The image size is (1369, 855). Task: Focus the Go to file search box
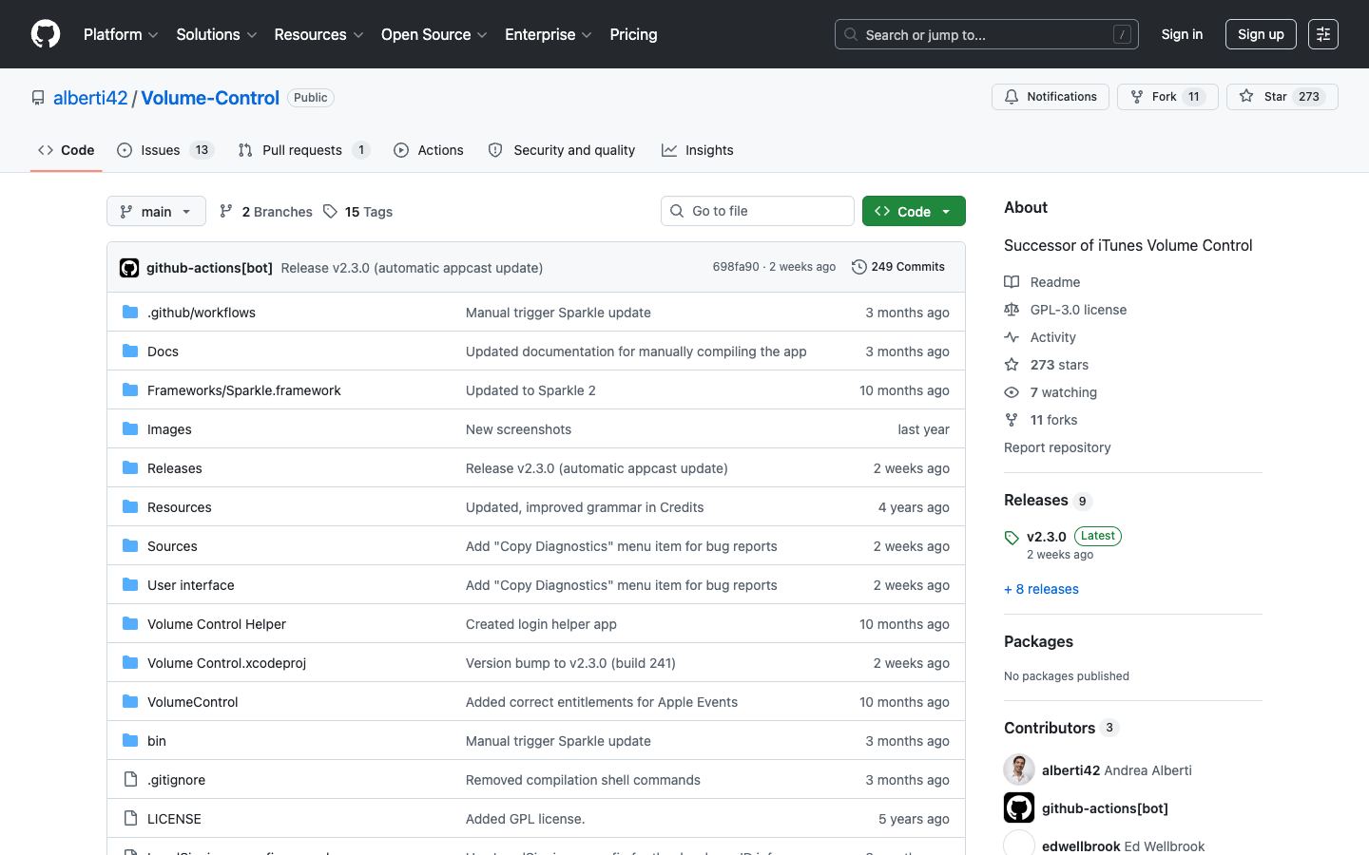pyautogui.click(x=758, y=211)
